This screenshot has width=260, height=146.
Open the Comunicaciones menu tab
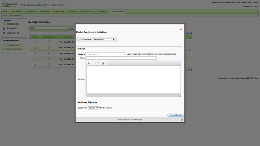tap(117, 11)
